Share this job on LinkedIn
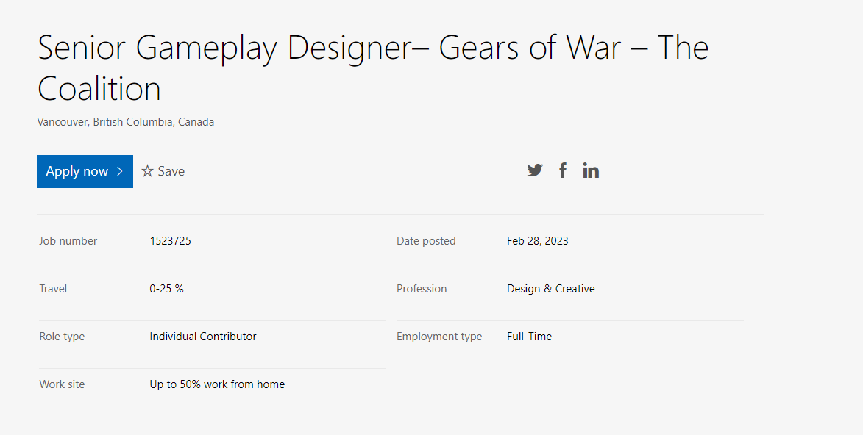 click(591, 170)
